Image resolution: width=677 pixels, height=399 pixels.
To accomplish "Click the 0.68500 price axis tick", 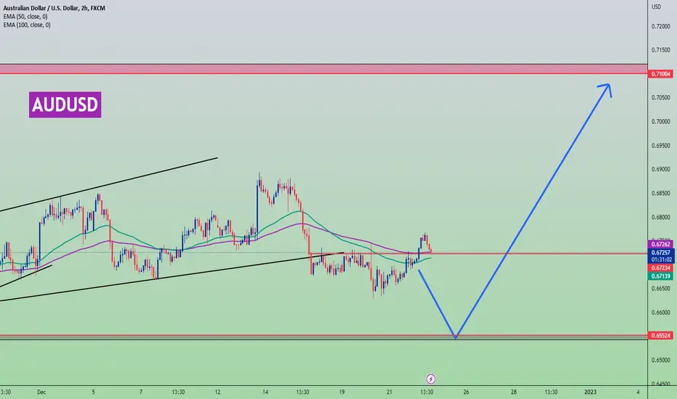I will pos(660,193).
